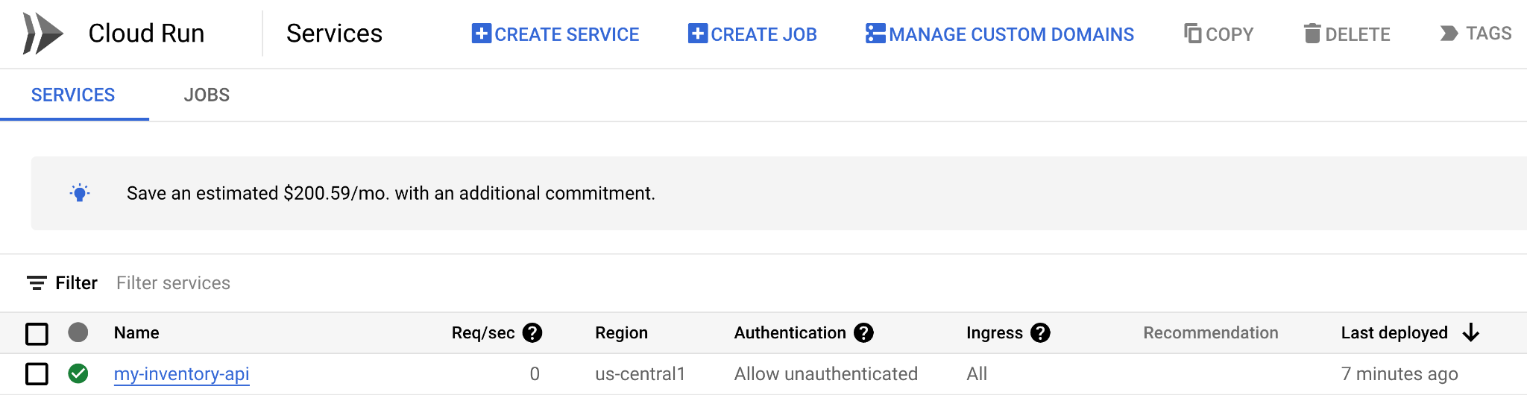Click the Copy icon
Viewport: 1527px width, 395px height.
click(x=1193, y=34)
